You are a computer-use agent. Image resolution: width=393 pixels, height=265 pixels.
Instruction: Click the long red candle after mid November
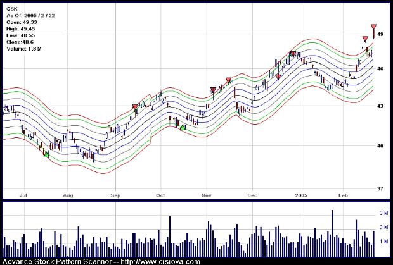pos(235,92)
